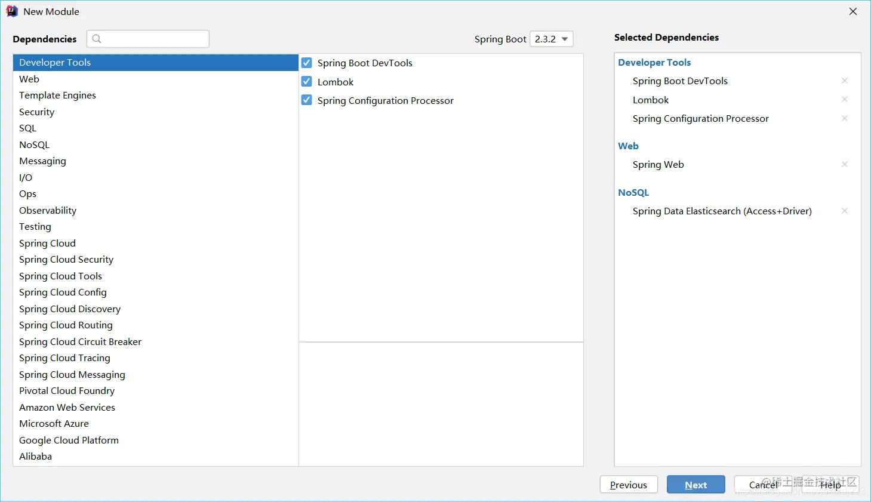Select the Spring Cloud Tracing category
Screen dimensions: 871x502
[156, 358]
